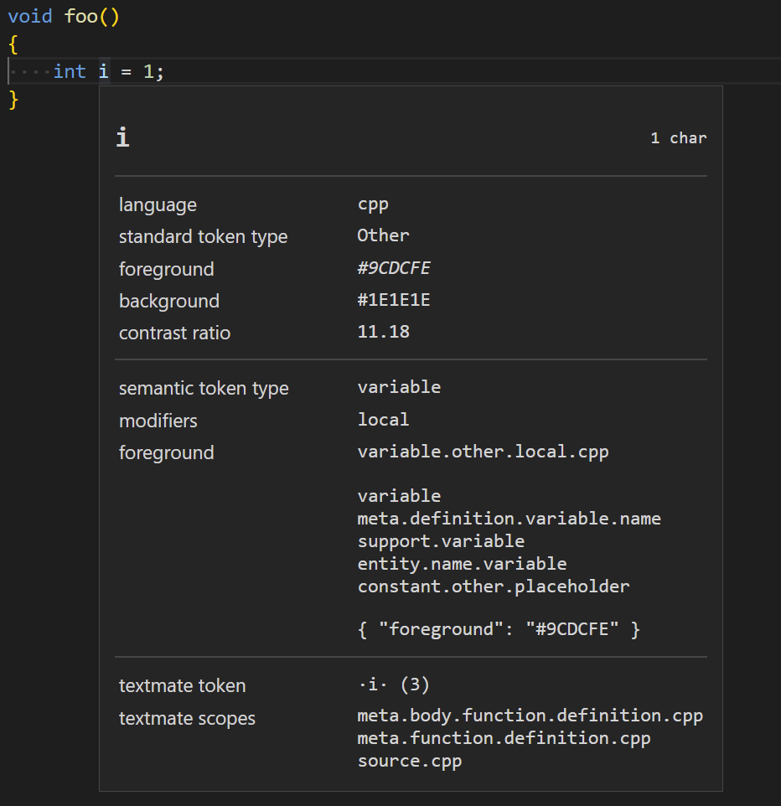The height and width of the screenshot is (806, 781).
Task: Click the literal '1' in the assignment
Action: click(148, 71)
